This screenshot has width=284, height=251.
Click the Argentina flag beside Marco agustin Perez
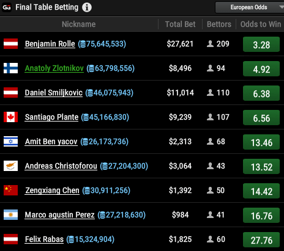10,215
